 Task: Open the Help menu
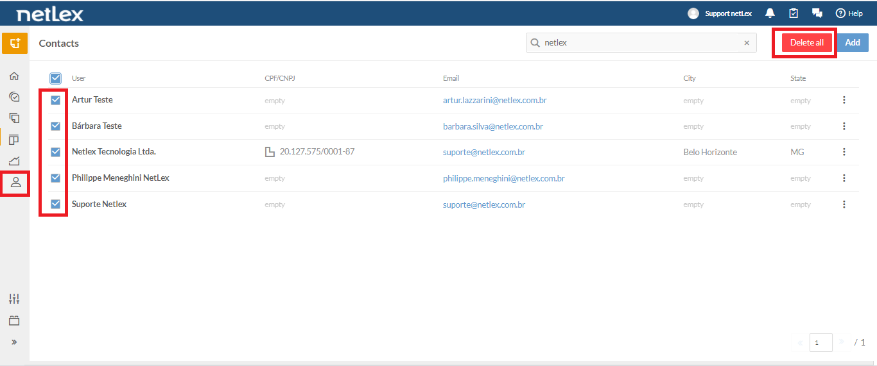point(849,13)
